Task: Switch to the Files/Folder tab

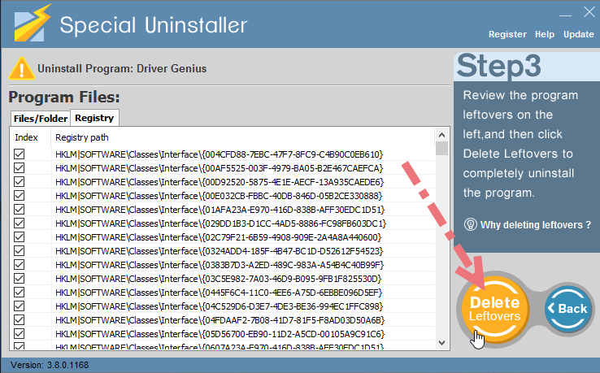Action: [41, 119]
